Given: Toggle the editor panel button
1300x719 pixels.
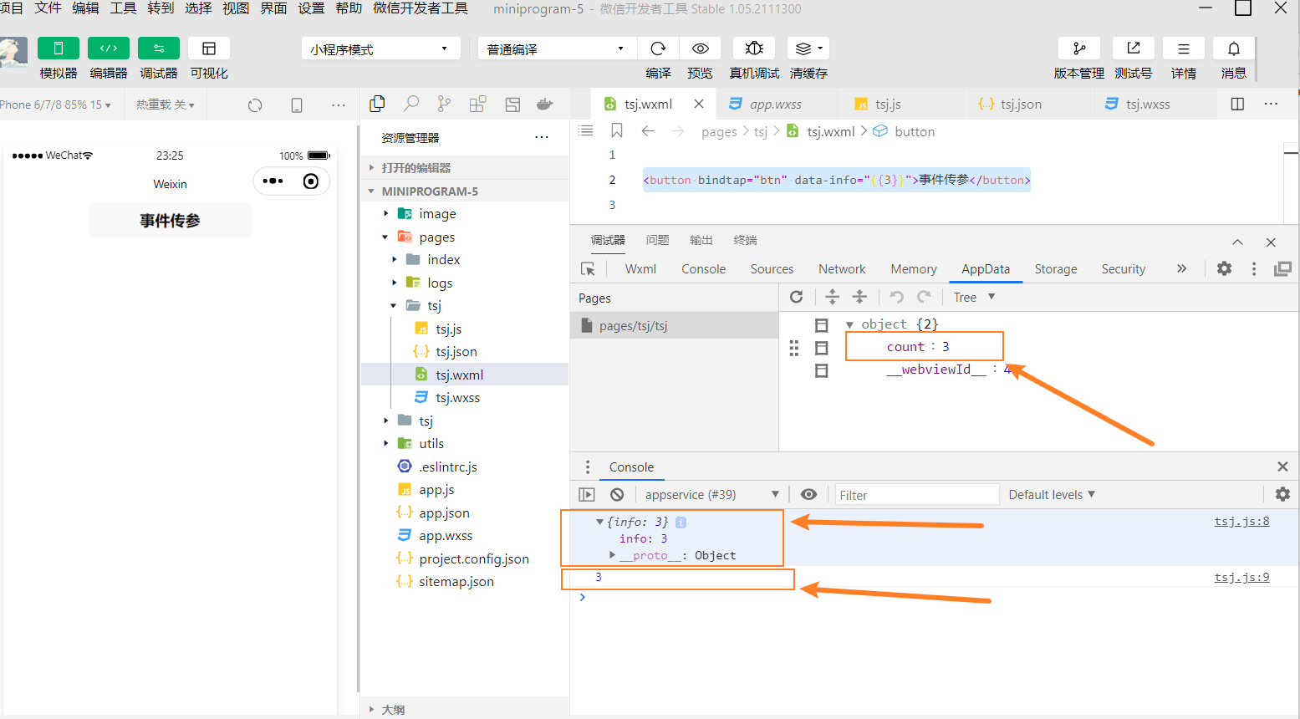Looking at the screenshot, I should click(109, 48).
